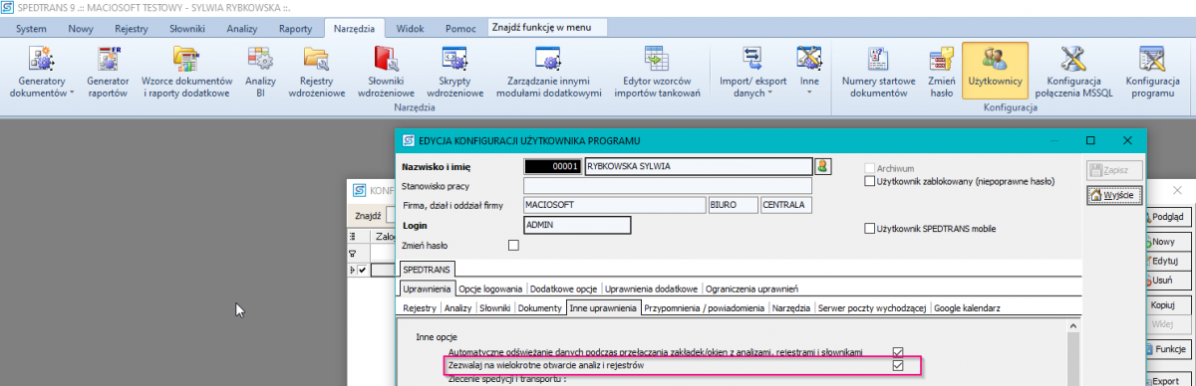Toggle automatic data refresh checkbox

pos(898,352)
